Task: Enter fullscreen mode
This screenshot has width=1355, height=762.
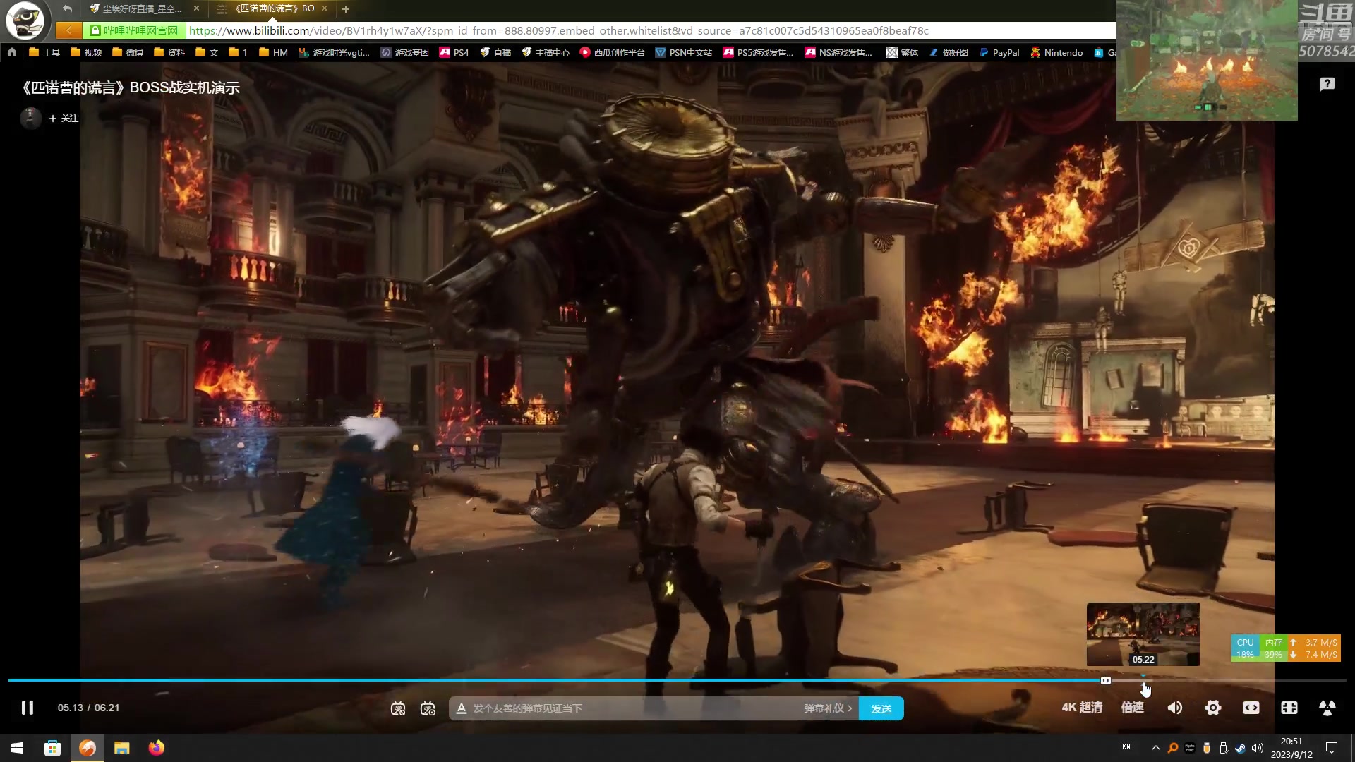Action: point(1327,708)
